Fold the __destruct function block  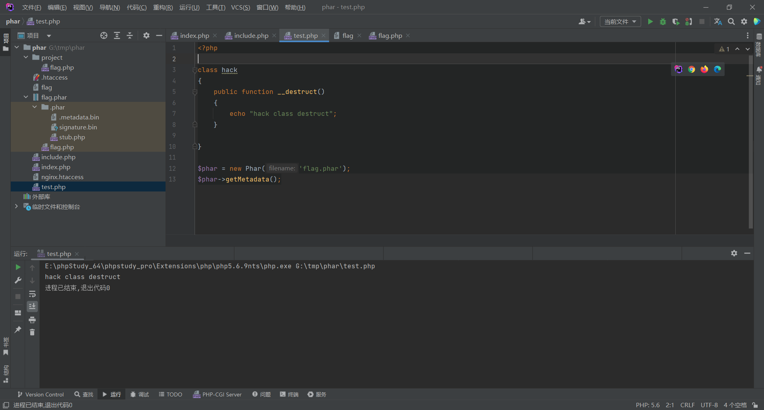click(x=195, y=92)
